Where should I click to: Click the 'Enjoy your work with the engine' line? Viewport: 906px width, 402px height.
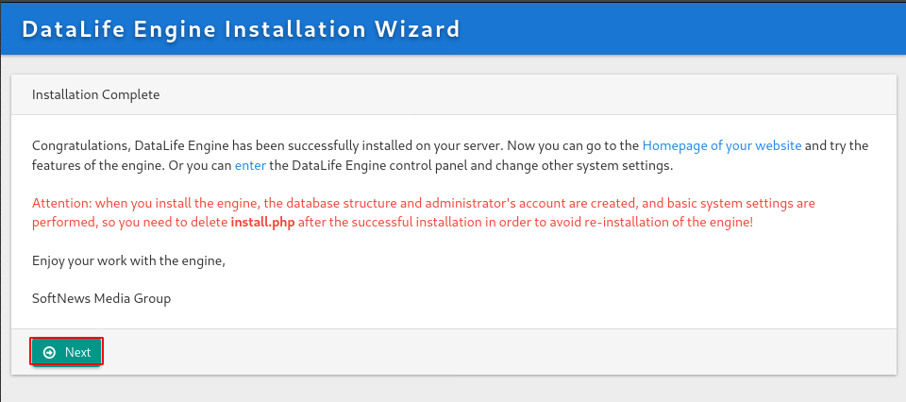[x=128, y=260]
